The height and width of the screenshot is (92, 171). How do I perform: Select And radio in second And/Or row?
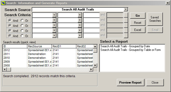click(10, 26)
